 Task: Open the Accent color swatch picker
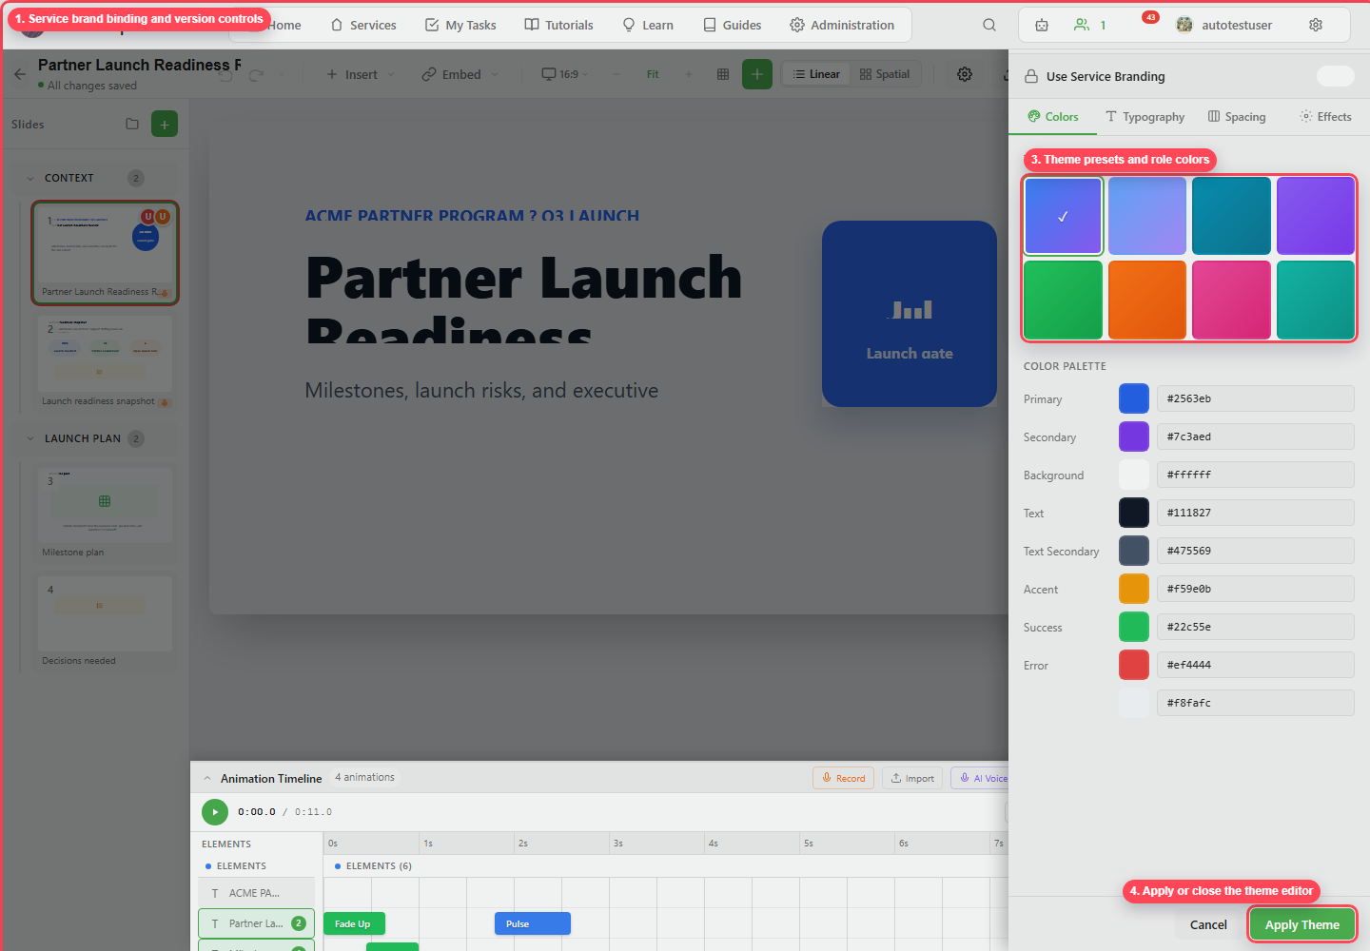tap(1134, 589)
